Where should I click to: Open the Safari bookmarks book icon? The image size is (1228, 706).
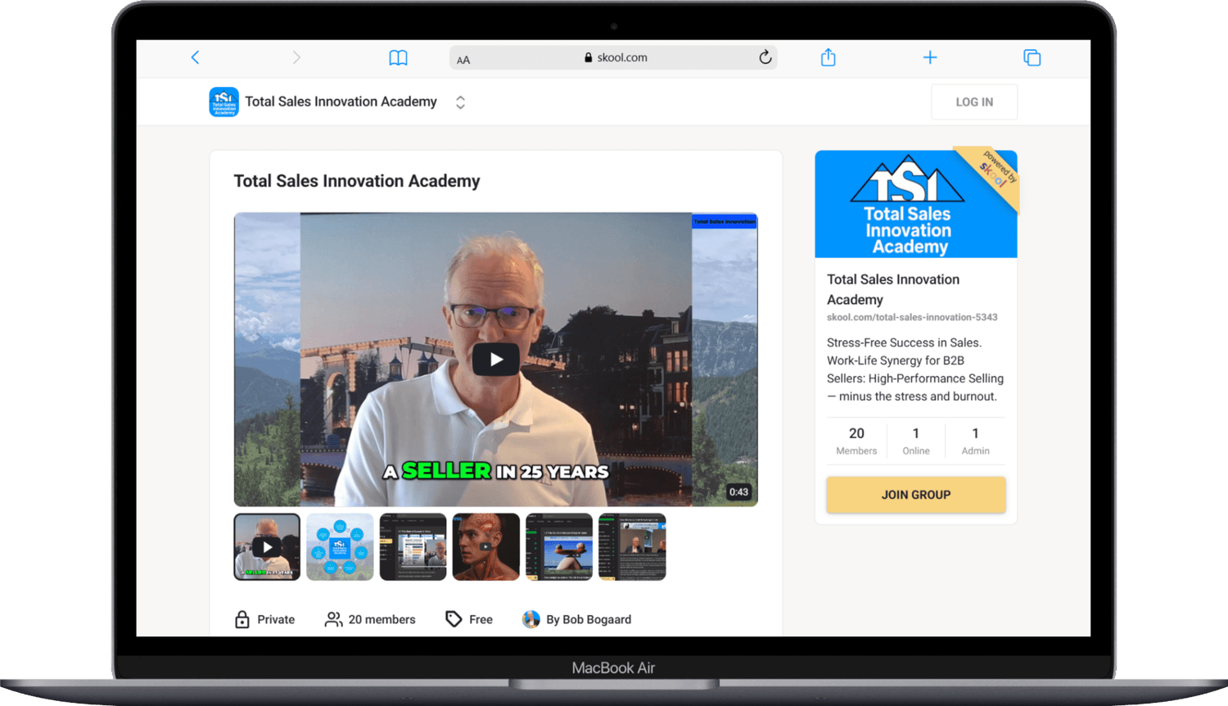pos(398,58)
